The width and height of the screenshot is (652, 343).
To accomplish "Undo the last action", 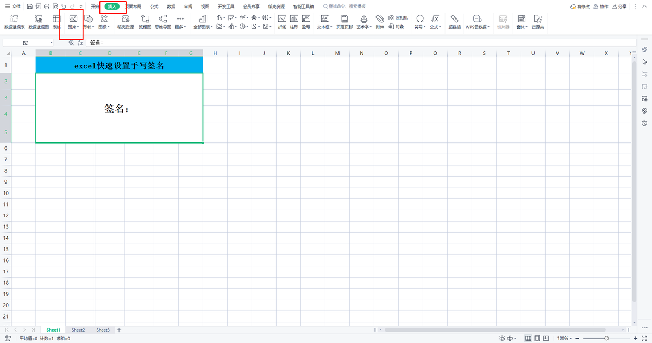I will point(64,7).
